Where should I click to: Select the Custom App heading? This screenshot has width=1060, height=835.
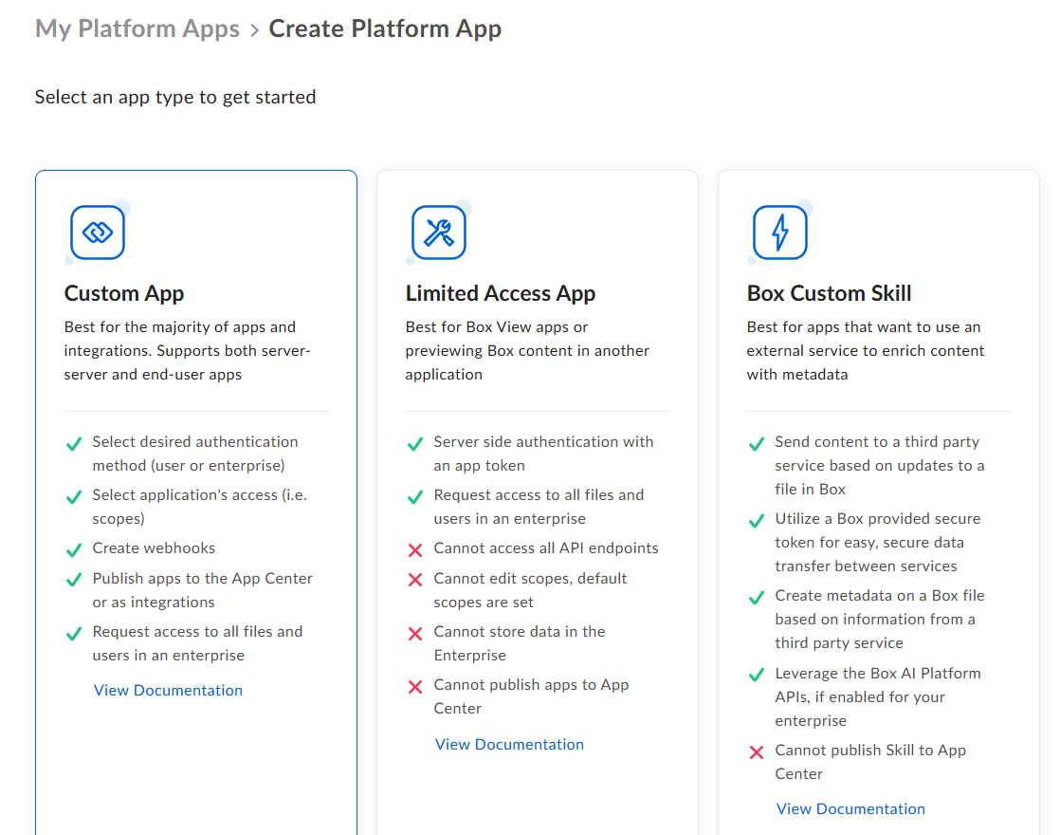point(124,293)
